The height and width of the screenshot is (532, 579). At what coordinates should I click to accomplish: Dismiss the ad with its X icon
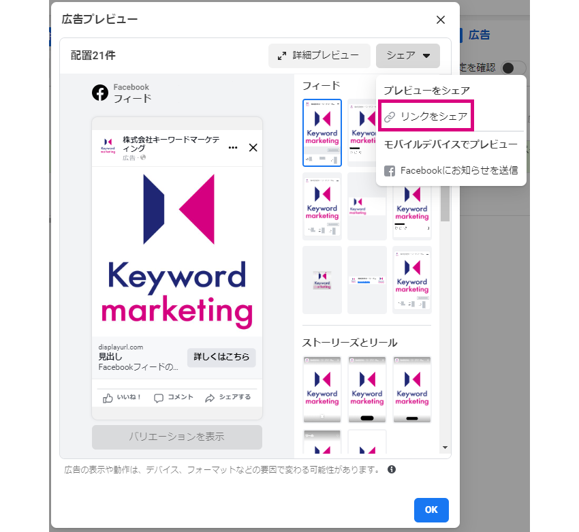click(253, 148)
